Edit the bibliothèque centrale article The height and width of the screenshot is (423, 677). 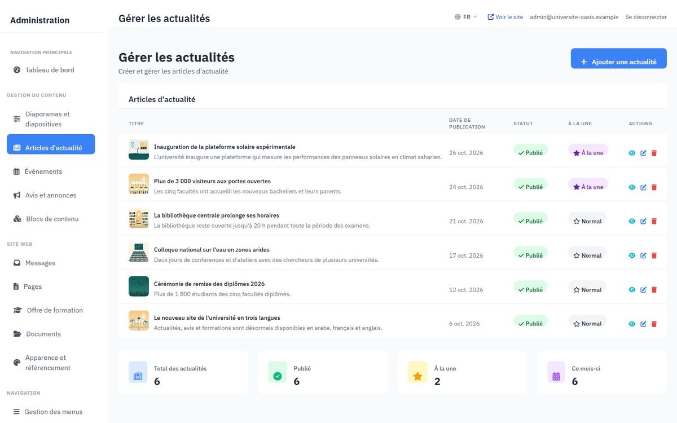click(643, 222)
